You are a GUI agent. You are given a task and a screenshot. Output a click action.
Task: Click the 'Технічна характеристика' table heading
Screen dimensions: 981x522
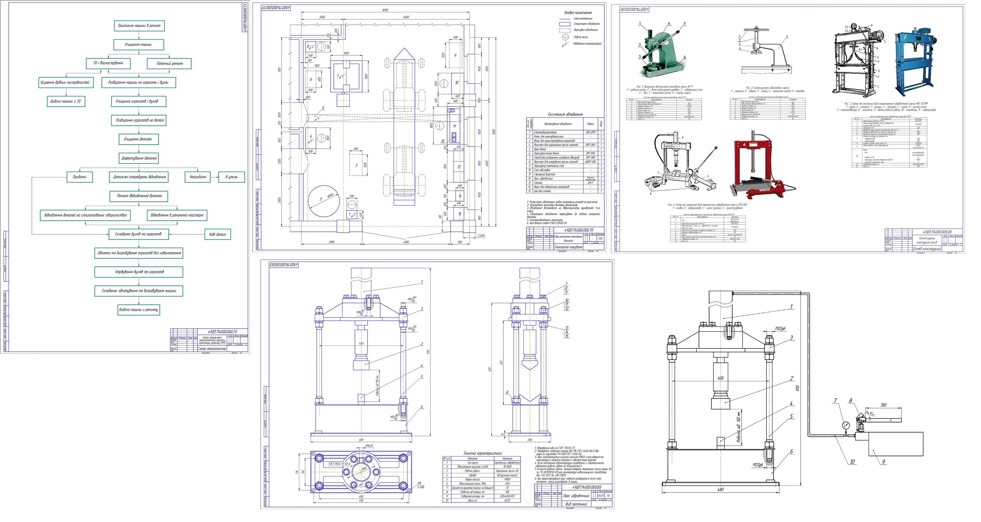[483, 453]
